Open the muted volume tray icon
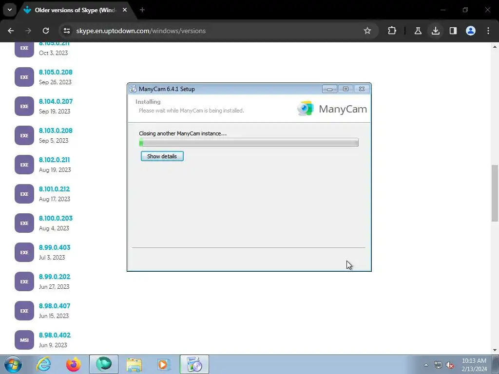 coord(450,365)
